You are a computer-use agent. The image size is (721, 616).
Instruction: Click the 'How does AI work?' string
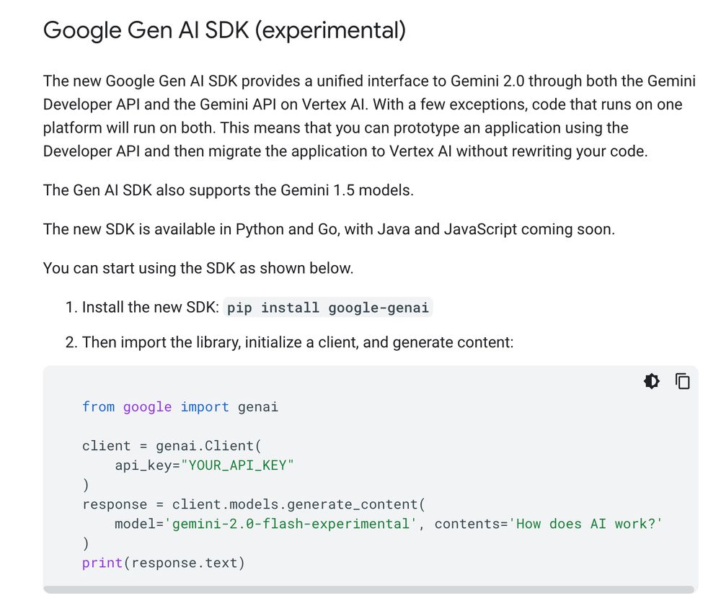585,524
